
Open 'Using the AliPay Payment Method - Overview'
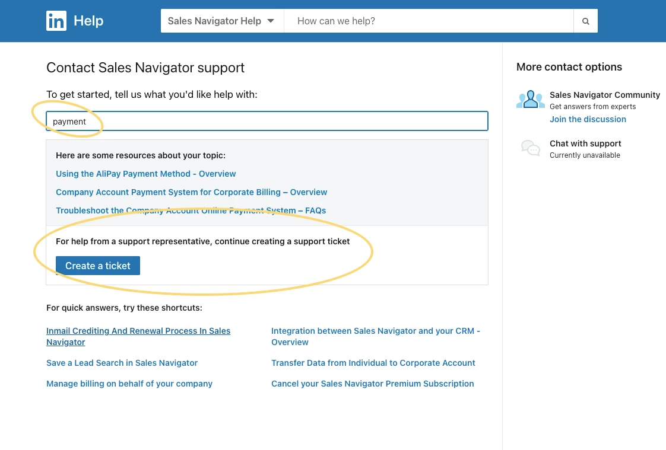[x=145, y=174]
